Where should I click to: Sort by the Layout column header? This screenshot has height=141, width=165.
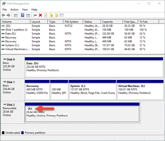pos(39,22)
